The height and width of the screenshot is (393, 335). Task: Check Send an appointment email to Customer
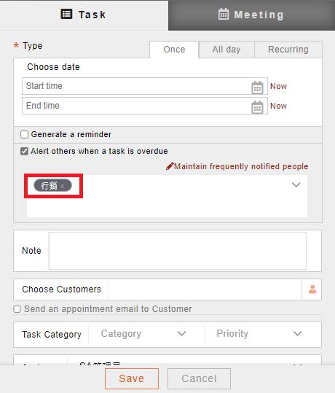click(x=17, y=309)
